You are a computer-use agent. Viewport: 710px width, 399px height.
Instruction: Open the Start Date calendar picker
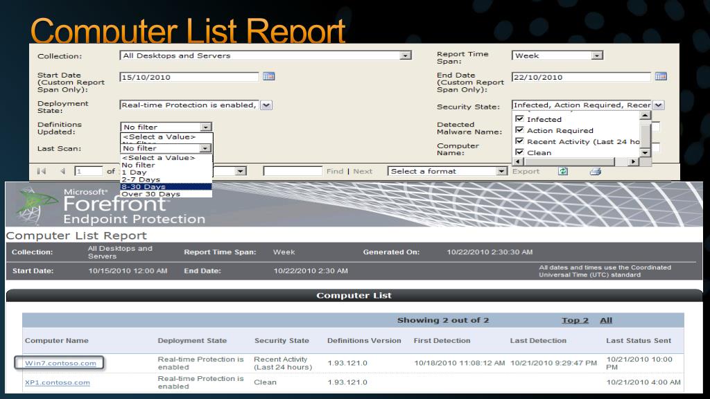click(x=268, y=76)
